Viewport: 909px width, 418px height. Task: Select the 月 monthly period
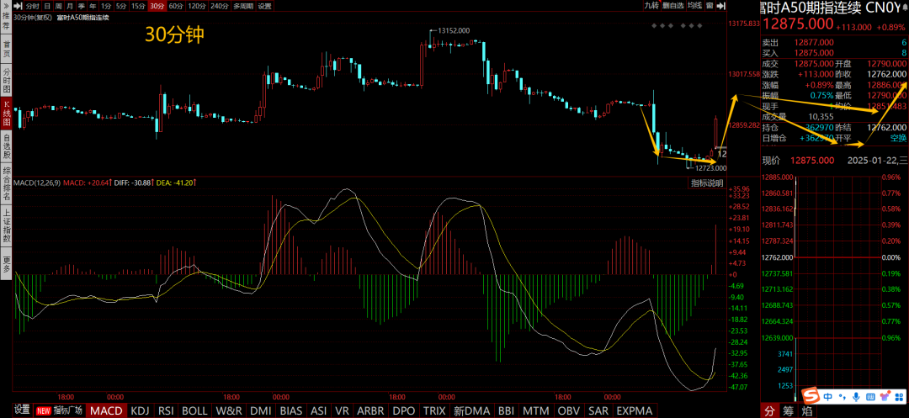(x=70, y=6)
